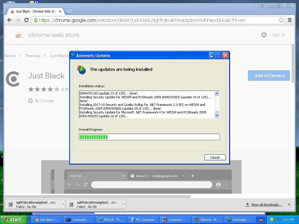Click the Add to Chrome button
Image resolution: width=299 pixels, height=224 pixels.
tap(269, 76)
